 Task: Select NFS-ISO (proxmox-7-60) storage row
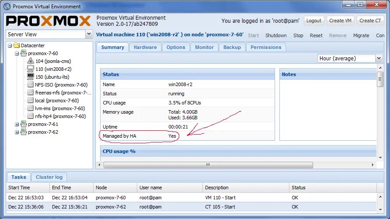pyautogui.click(x=61, y=85)
